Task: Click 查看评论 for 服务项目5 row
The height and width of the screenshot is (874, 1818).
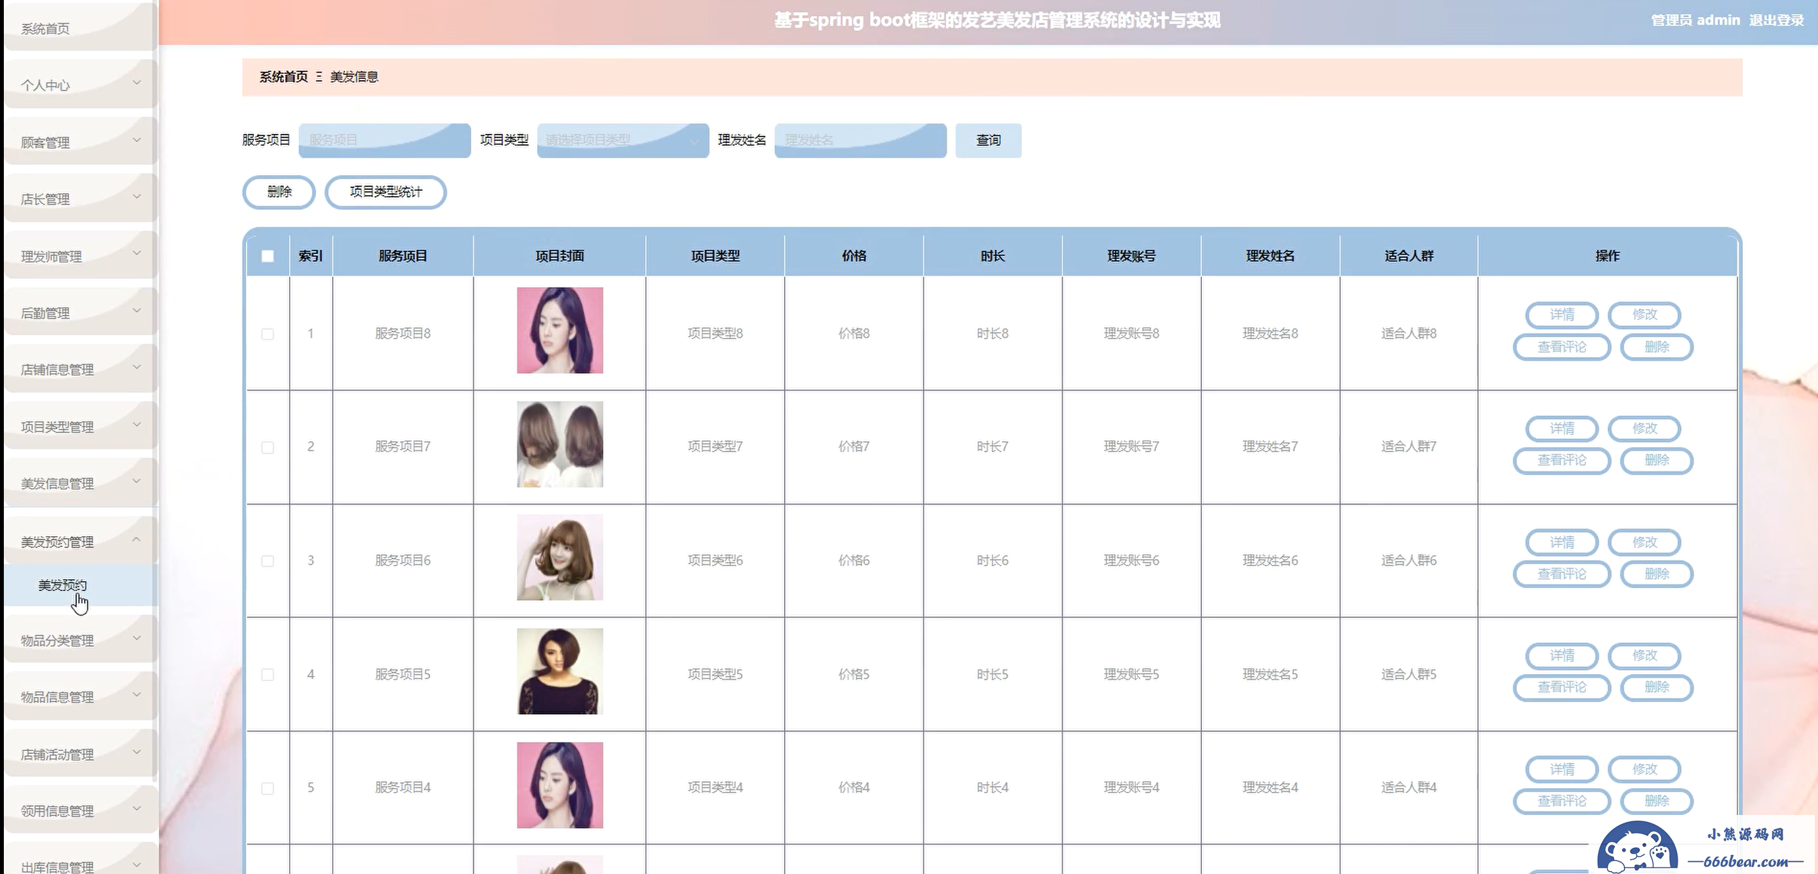Action: click(1562, 688)
